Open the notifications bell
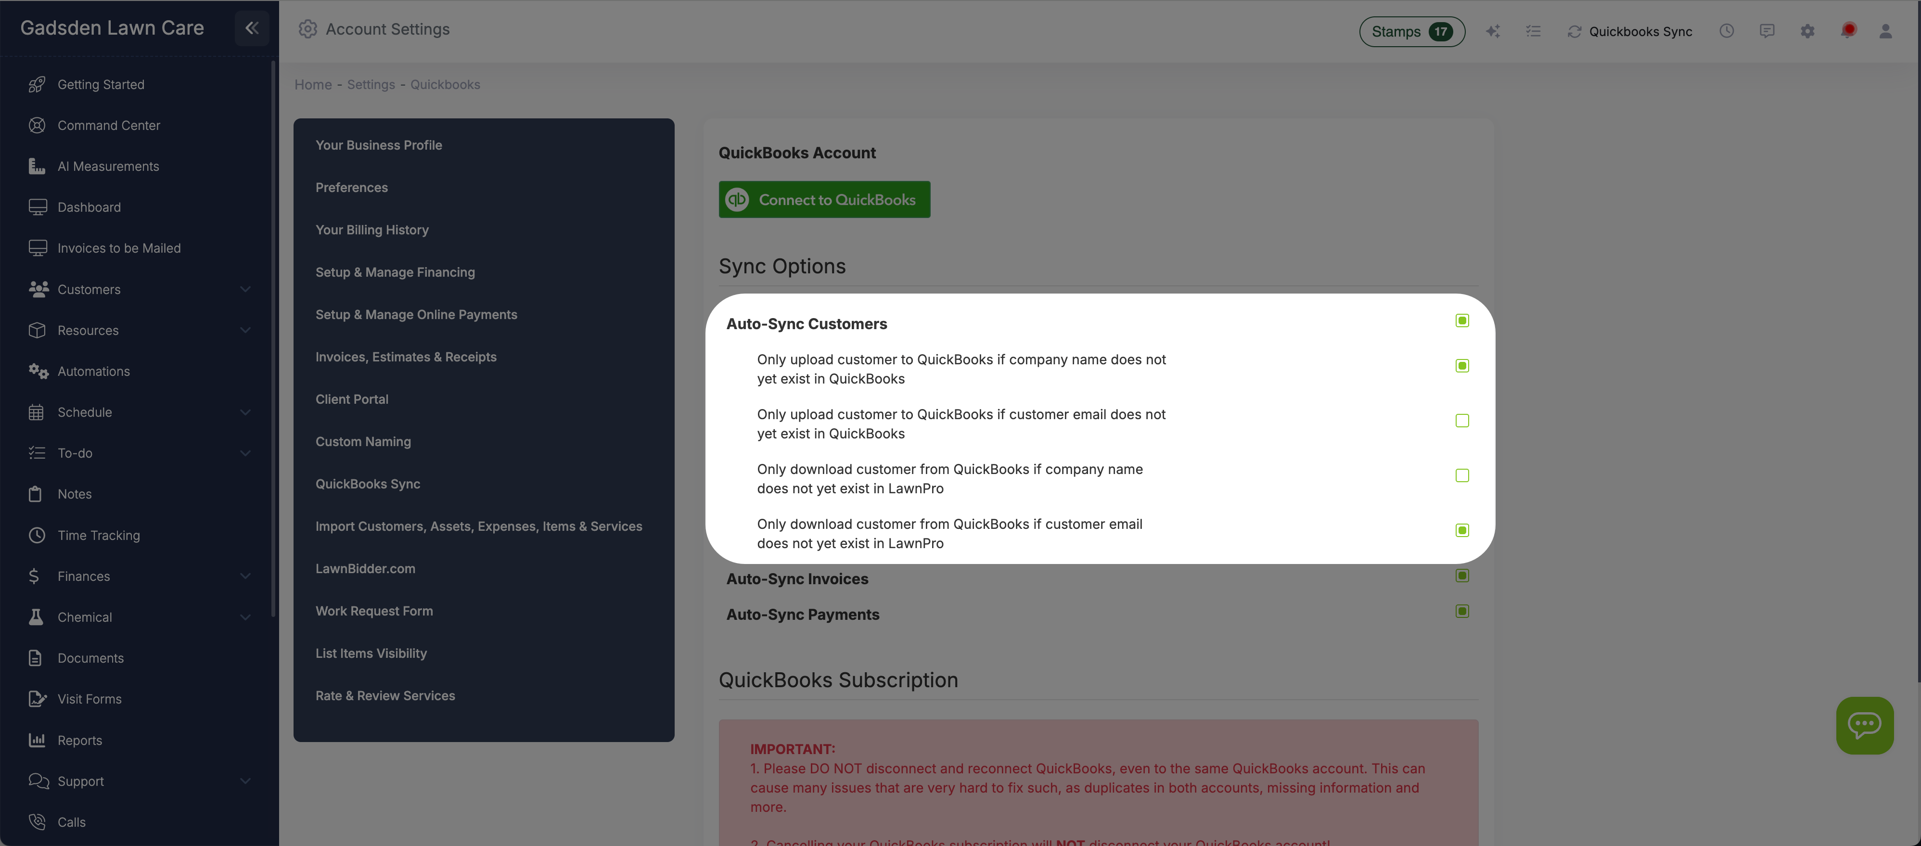The image size is (1921, 846). coord(1848,31)
